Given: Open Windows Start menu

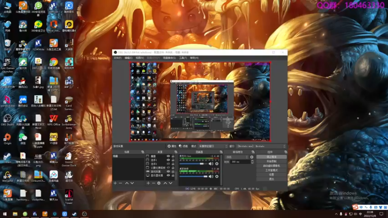Looking at the screenshot, I should (x=5, y=214).
